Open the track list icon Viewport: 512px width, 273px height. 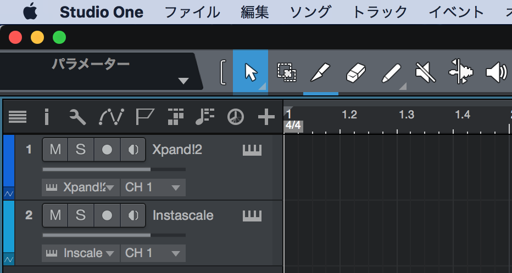coord(18,117)
